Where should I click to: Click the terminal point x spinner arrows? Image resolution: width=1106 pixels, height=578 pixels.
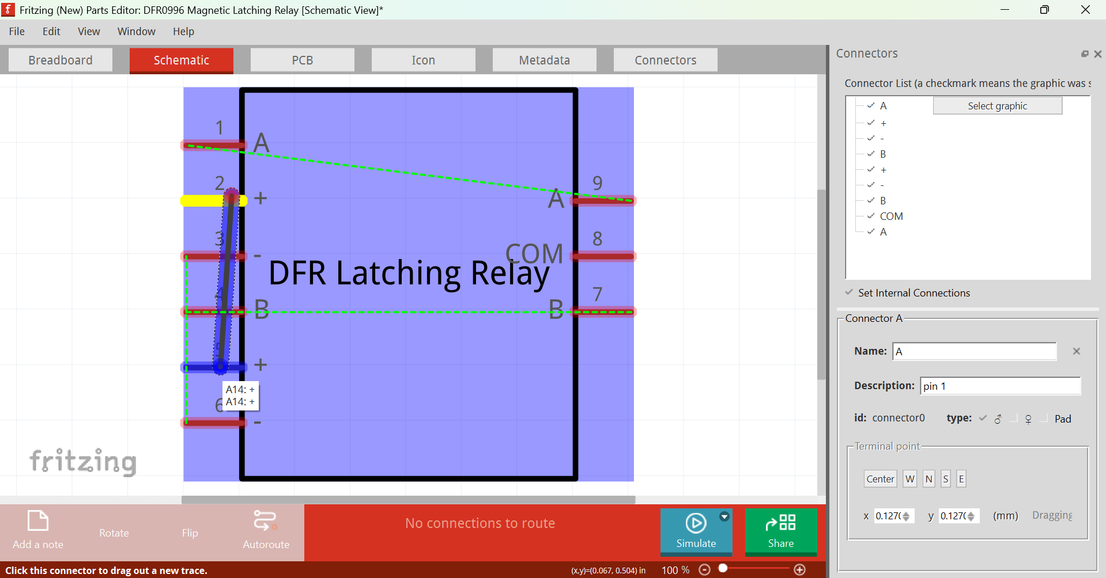(907, 516)
